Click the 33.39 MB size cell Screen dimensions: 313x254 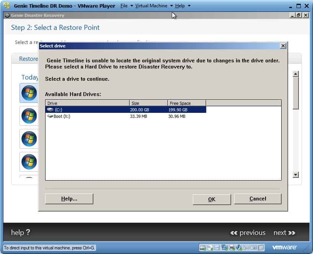coord(139,116)
